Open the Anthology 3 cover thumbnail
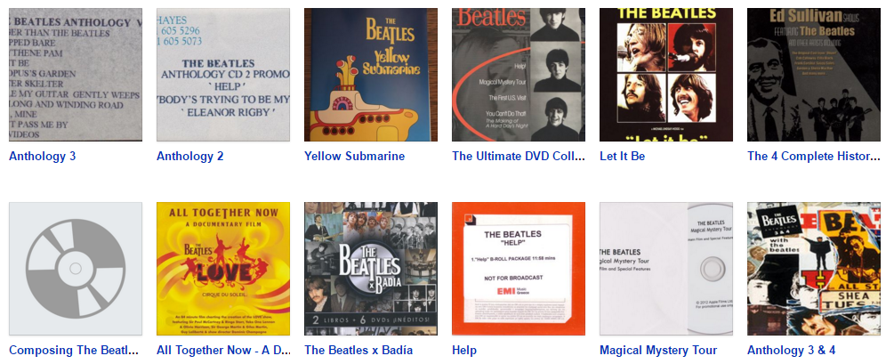The height and width of the screenshot is (364, 894). pos(76,75)
